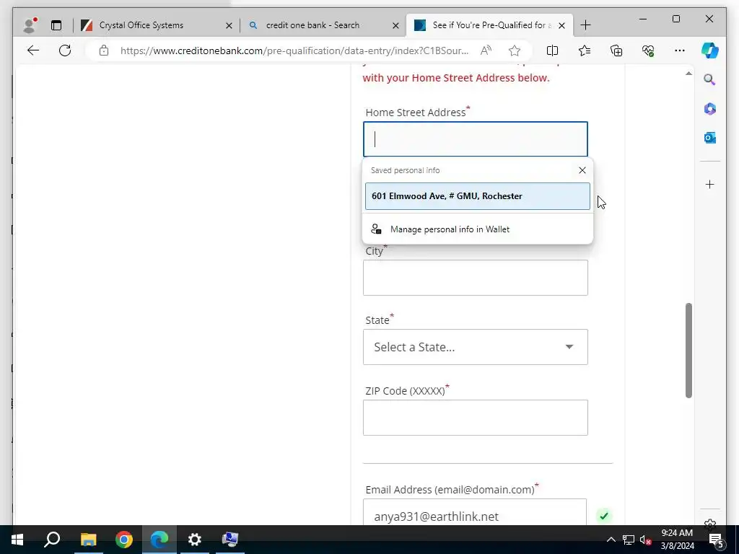
Task: Open Windows taskbar search
Action: 52,540
